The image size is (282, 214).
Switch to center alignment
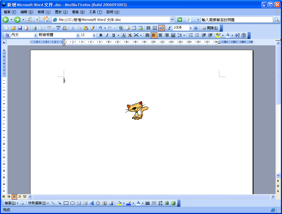pos(160,35)
